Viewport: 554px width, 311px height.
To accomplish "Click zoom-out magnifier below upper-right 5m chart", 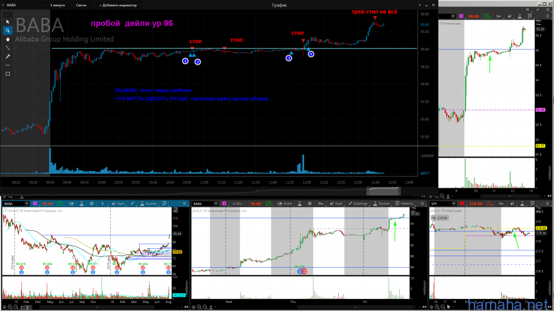I will coord(443,196).
